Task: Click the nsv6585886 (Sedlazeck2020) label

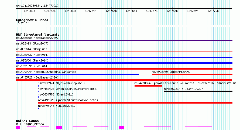Action: tap(37, 38)
